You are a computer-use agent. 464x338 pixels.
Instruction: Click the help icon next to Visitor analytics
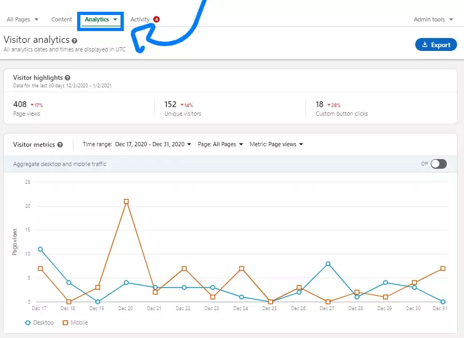click(74, 40)
